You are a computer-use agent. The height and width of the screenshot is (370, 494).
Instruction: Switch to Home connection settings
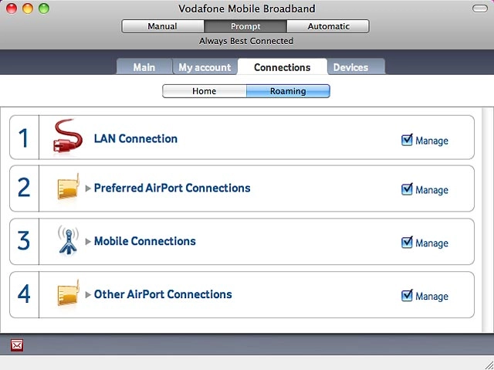pos(204,91)
